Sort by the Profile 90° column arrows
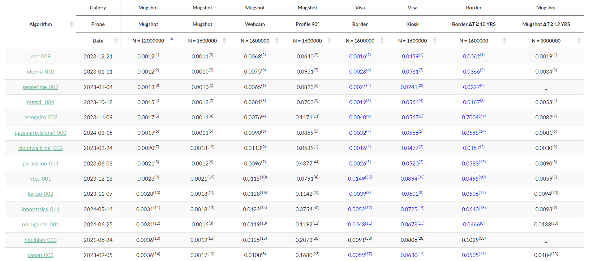 point(329,40)
